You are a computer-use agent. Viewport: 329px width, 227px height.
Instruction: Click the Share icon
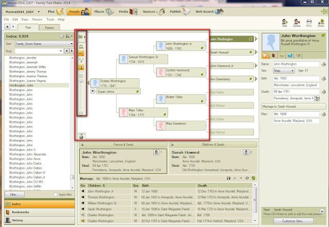pos(321,23)
